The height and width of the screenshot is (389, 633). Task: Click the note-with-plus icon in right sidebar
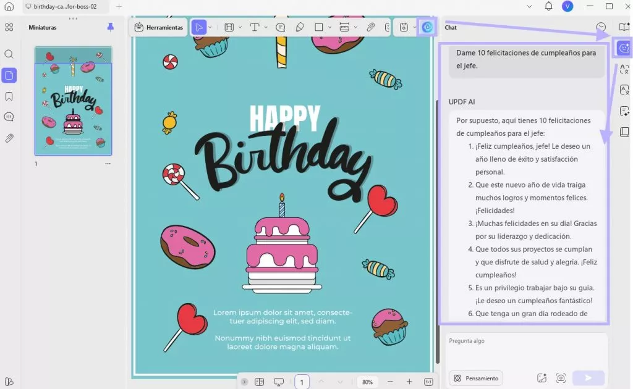(x=624, y=111)
